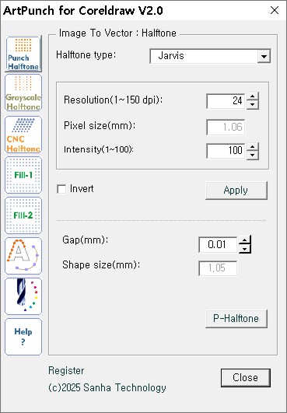Increase Resolution with the up arrow

click(253, 96)
